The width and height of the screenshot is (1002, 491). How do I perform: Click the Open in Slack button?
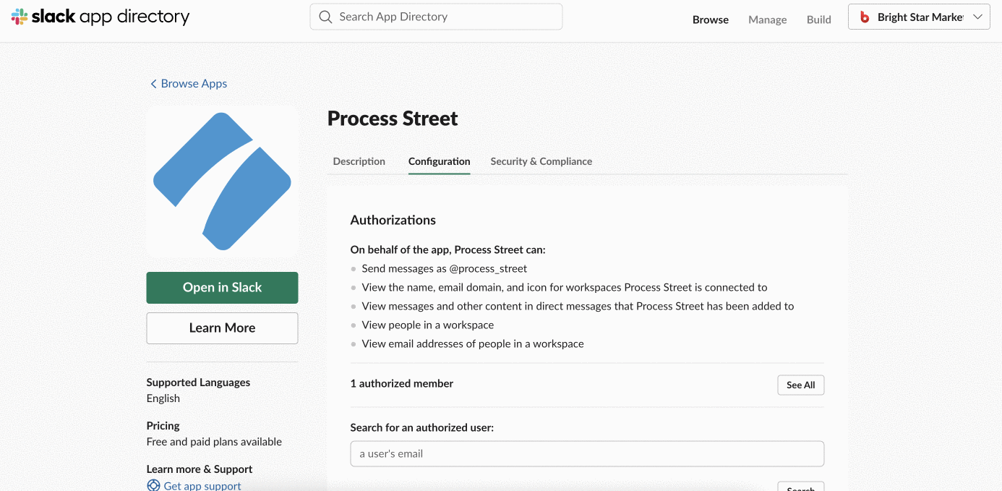222,288
